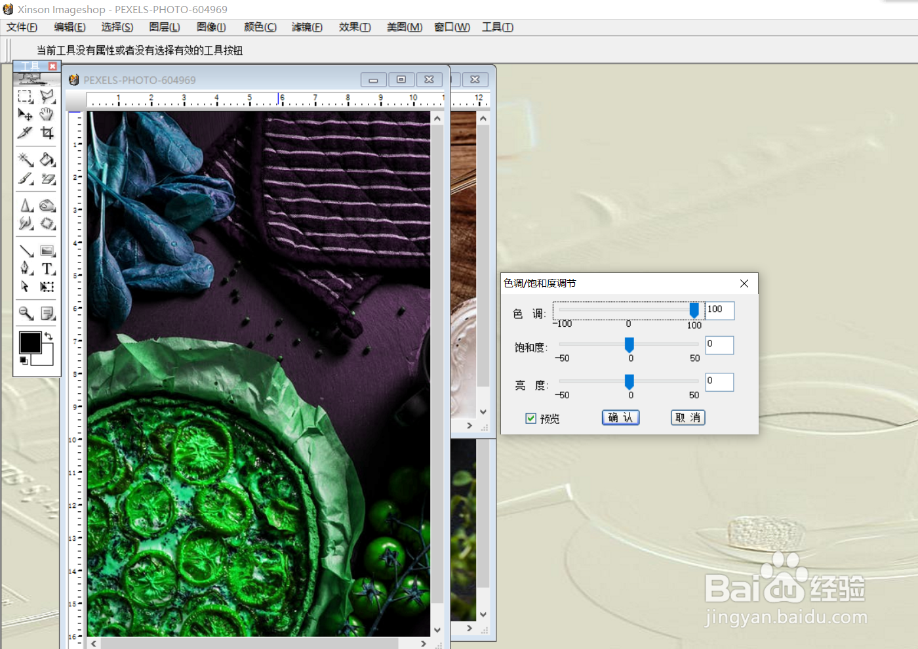This screenshot has width=918, height=649.
Task: Close the PEXELS-PHOTO-604969 image window
Action: [429, 80]
